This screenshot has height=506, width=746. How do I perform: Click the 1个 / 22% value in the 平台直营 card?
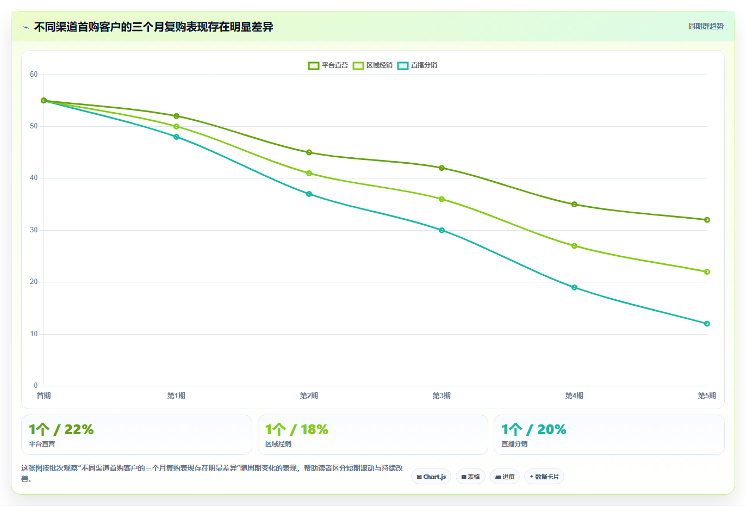click(x=61, y=430)
